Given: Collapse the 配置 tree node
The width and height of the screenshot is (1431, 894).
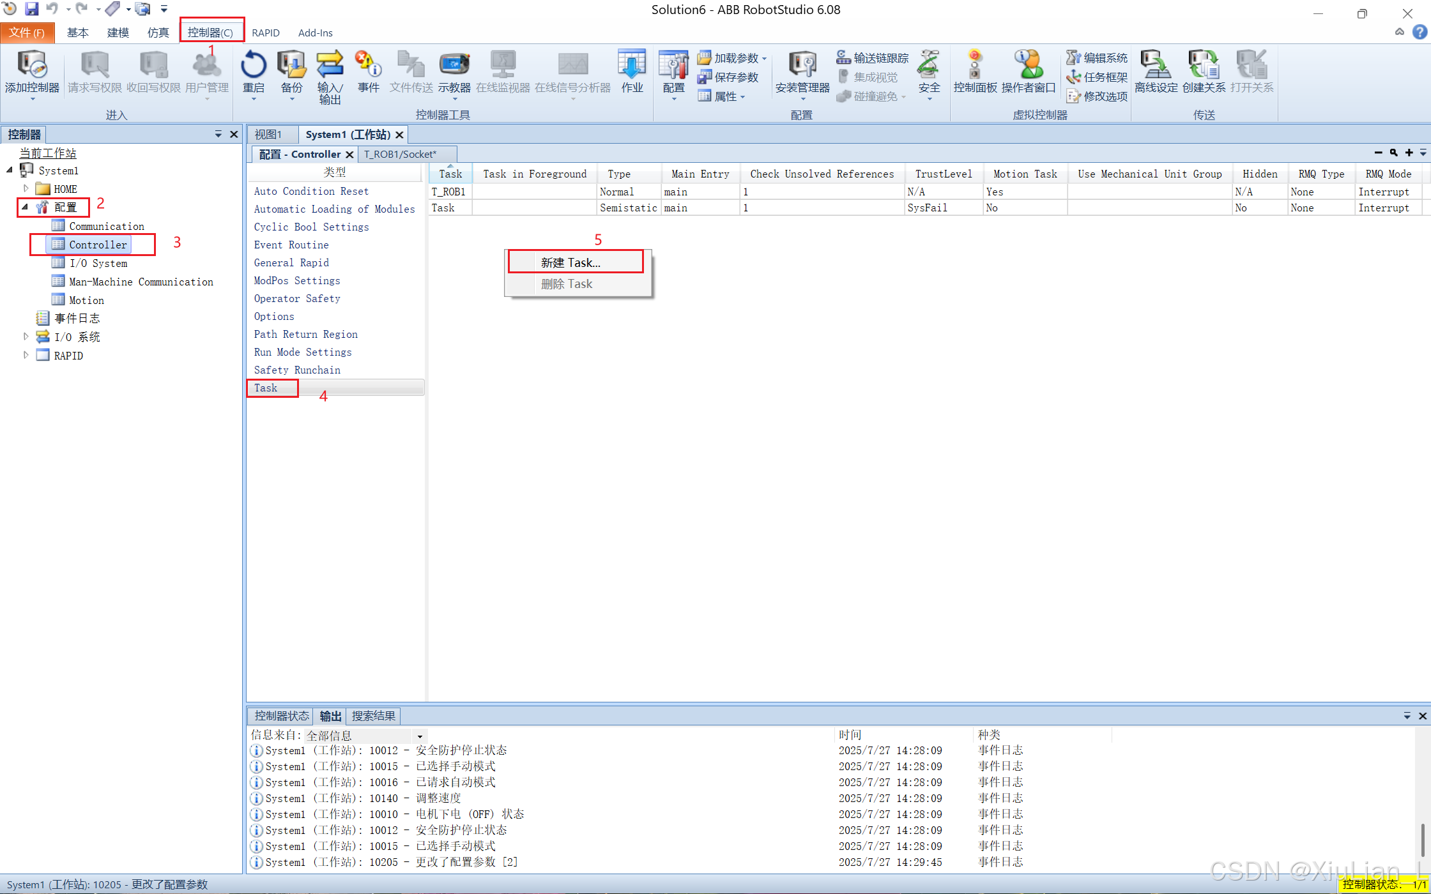Looking at the screenshot, I should [x=25, y=207].
